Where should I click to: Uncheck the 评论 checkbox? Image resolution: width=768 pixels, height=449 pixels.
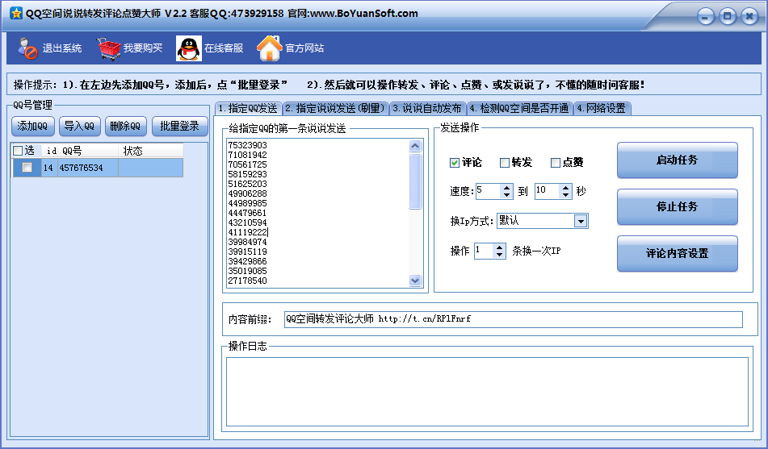coord(455,163)
